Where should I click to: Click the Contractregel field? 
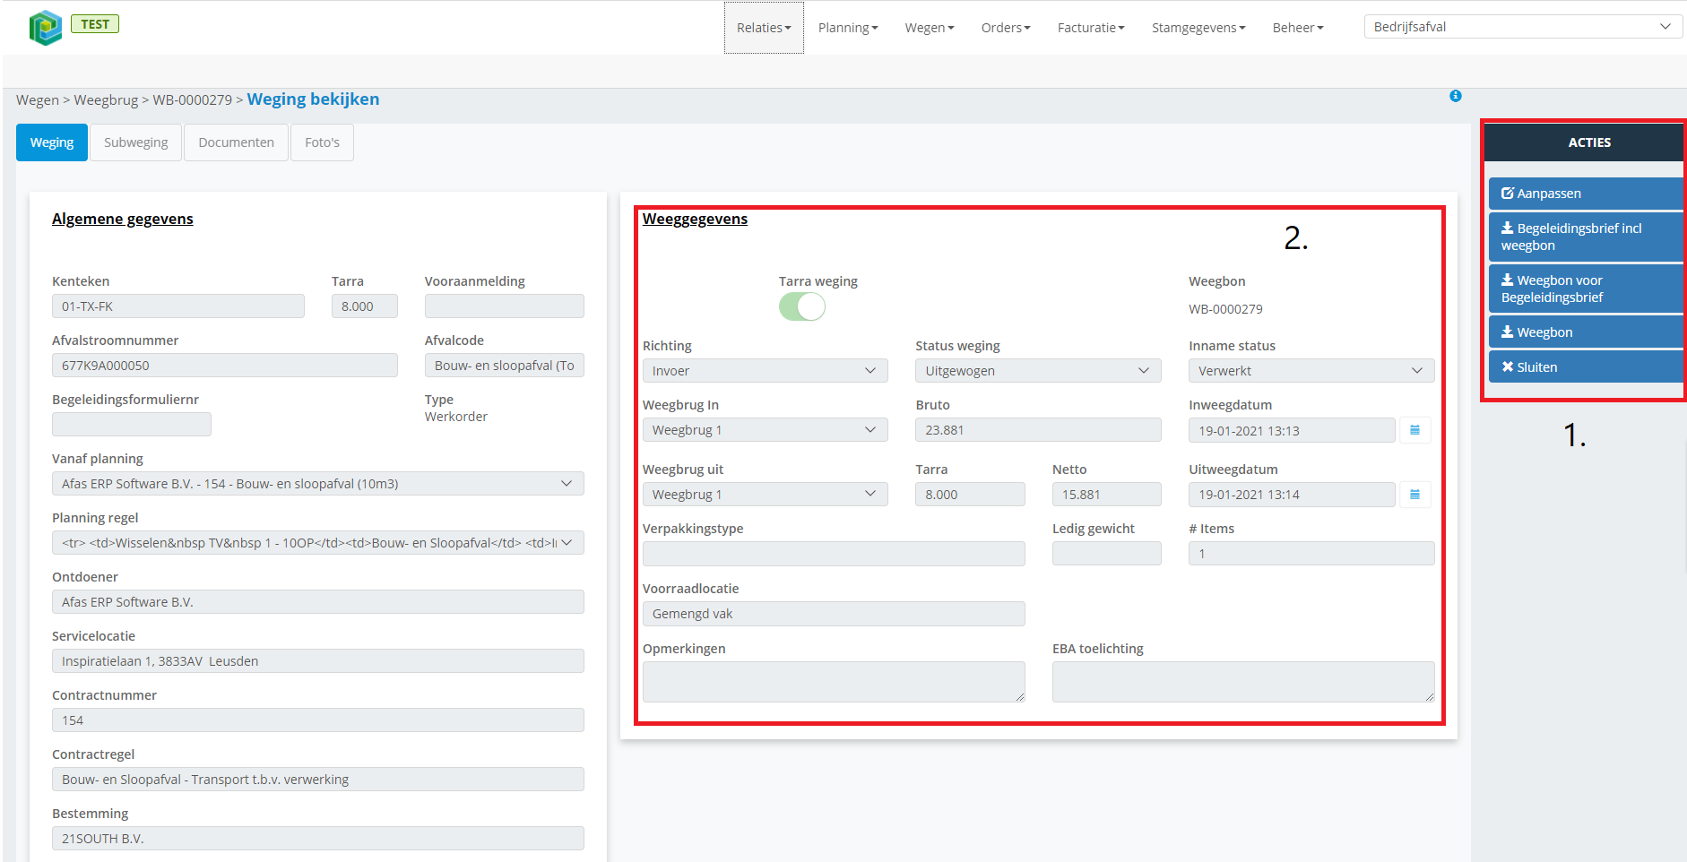(x=318, y=780)
